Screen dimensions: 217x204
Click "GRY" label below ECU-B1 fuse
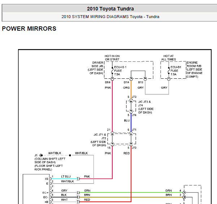click(164, 88)
